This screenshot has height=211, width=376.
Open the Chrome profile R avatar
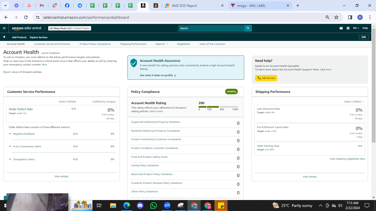(x=360, y=17)
